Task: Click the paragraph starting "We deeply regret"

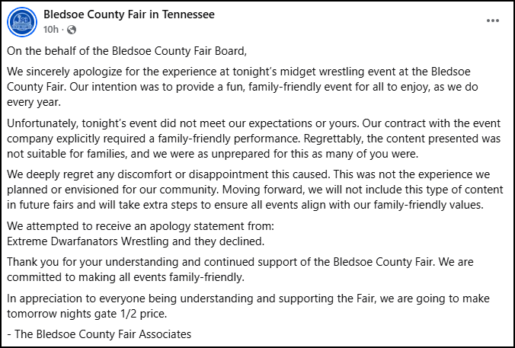Action: 255,190
